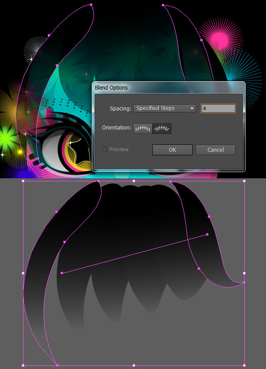Image resolution: width=266 pixels, height=369 pixels.
Task: Select the right endpoint of the blend spine
Action: (x=207, y=235)
